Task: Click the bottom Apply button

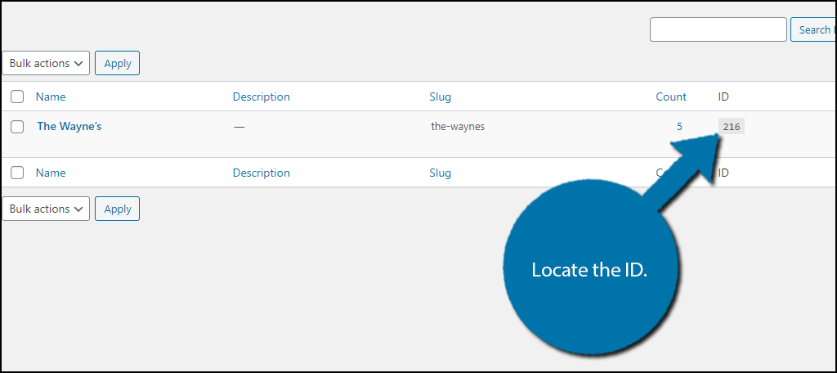Action: pos(118,209)
